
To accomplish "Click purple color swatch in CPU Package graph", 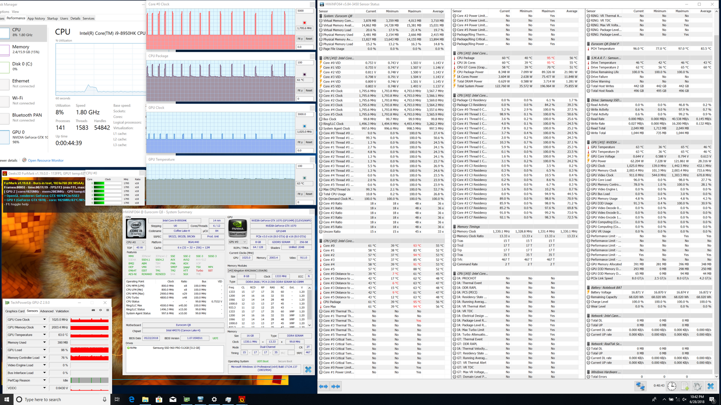I will click(305, 75).
